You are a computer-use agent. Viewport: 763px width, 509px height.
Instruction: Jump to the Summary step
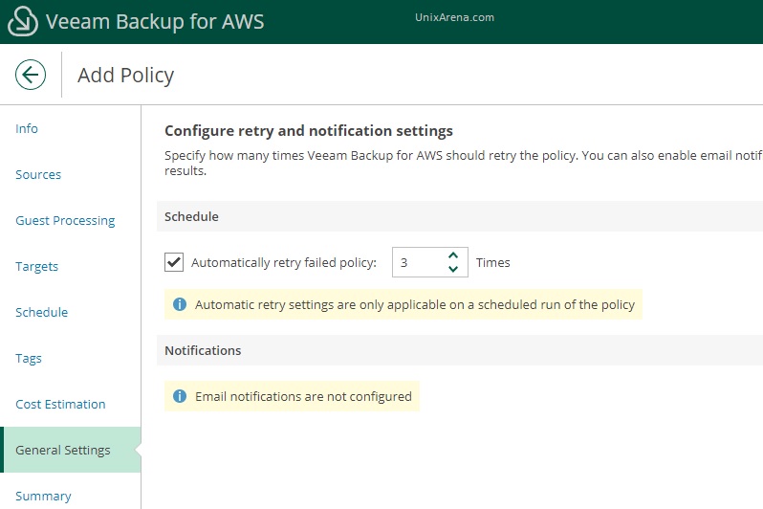point(43,496)
